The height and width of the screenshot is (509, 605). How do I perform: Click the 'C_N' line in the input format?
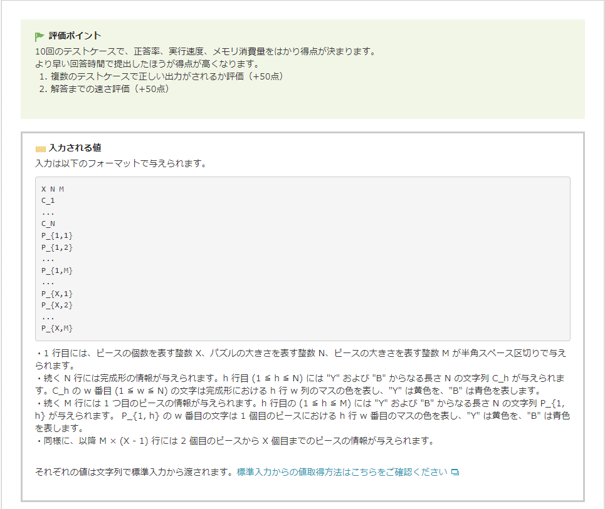[x=48, y=224]
